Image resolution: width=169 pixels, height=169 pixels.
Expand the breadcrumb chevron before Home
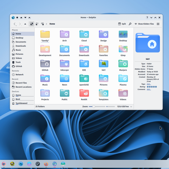[x=46, y=24]
